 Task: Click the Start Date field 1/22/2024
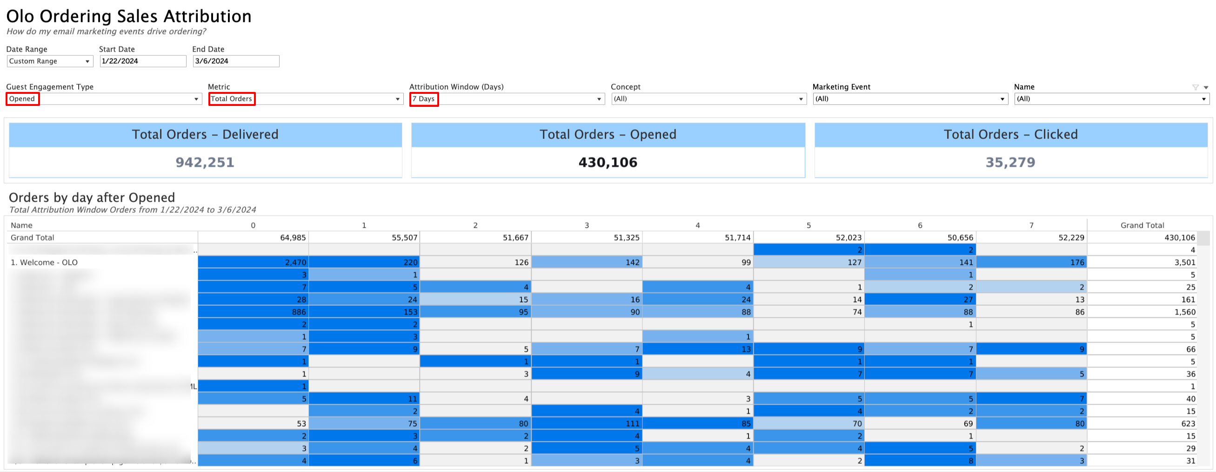click(x=143, y=61)
